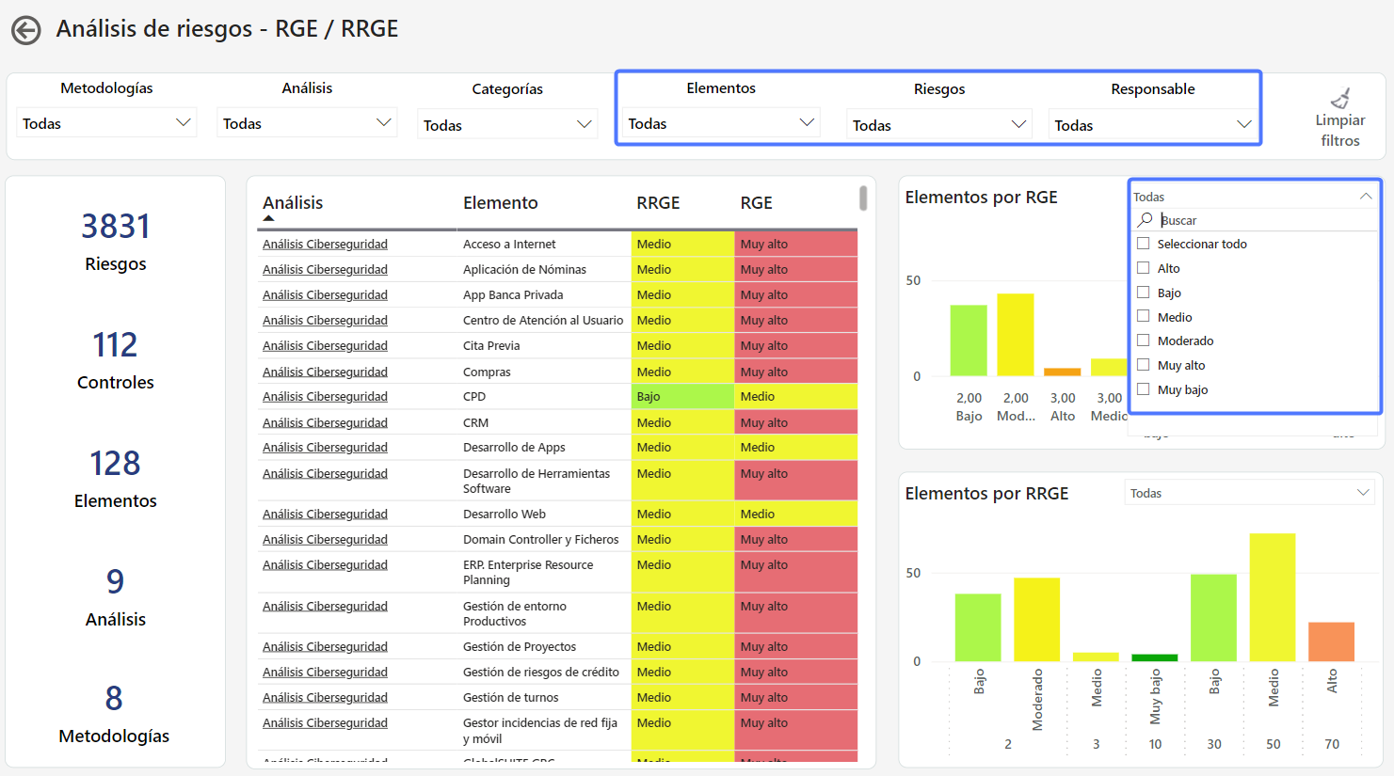Image resolution: width=1394 pixels, height=776 pixels.
Task: Enable the Alto checkbox
Action: point(1144,268)
